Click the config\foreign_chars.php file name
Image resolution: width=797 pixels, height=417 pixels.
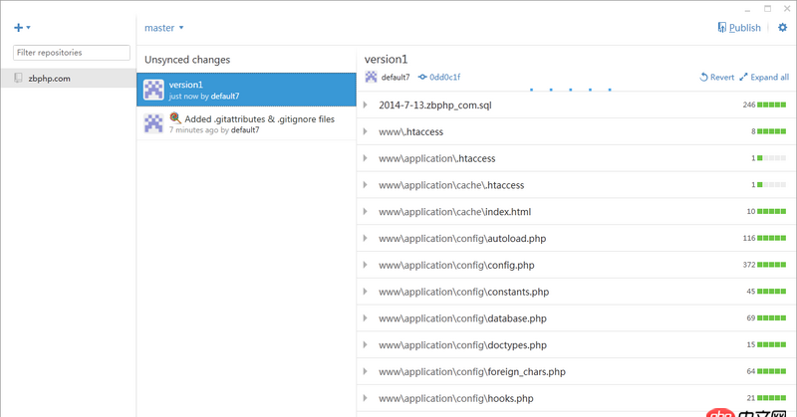(471, 372)
